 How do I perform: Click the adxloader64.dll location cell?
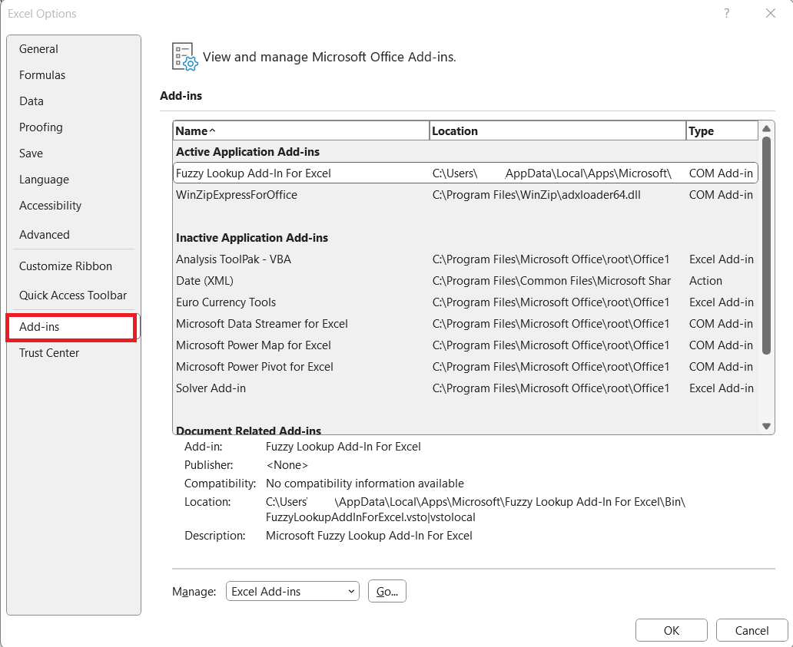pos(536,195)
